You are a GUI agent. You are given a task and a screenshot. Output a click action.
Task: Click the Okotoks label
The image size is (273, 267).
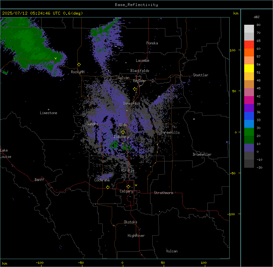(130, 222)
